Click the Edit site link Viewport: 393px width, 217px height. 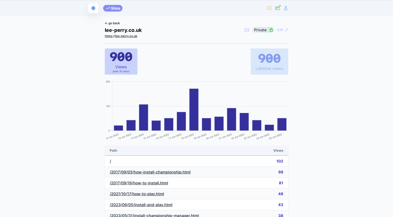pyautogui.click(x=280, y=30)
